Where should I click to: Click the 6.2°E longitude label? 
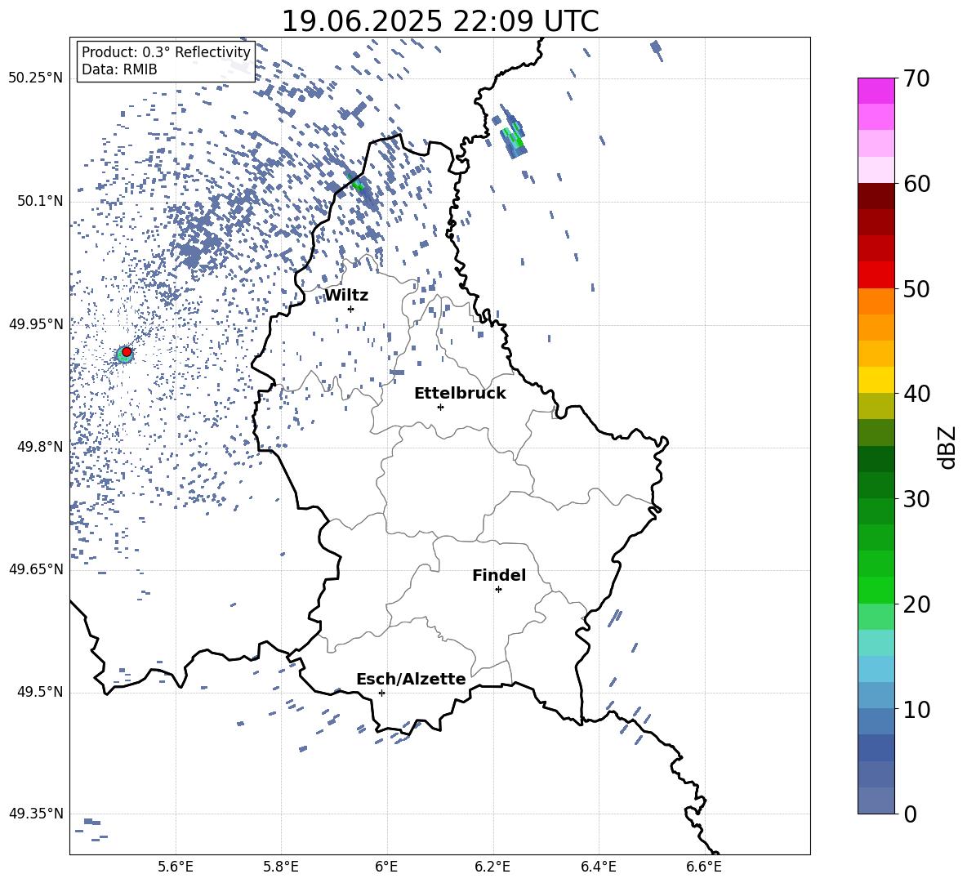click(x=492, y=867)
